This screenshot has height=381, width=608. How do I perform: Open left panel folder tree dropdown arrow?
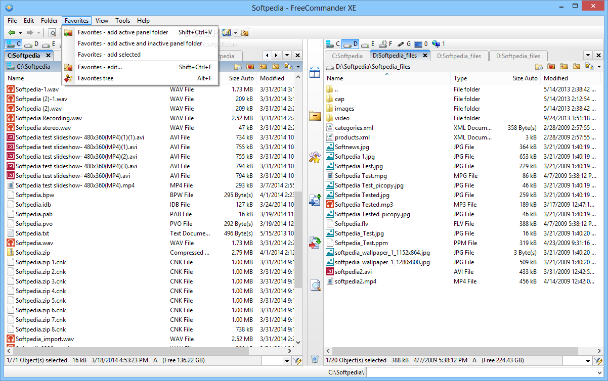click(298, 67)
